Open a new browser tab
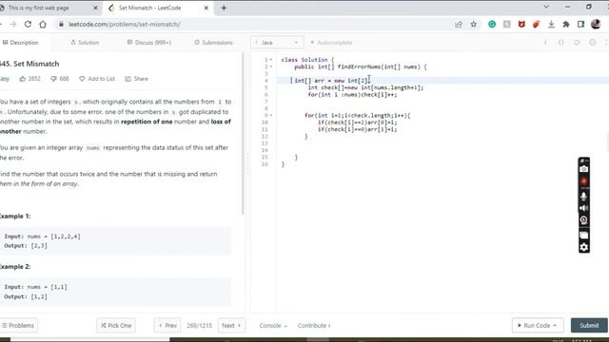609x342 pixels. 224,8
